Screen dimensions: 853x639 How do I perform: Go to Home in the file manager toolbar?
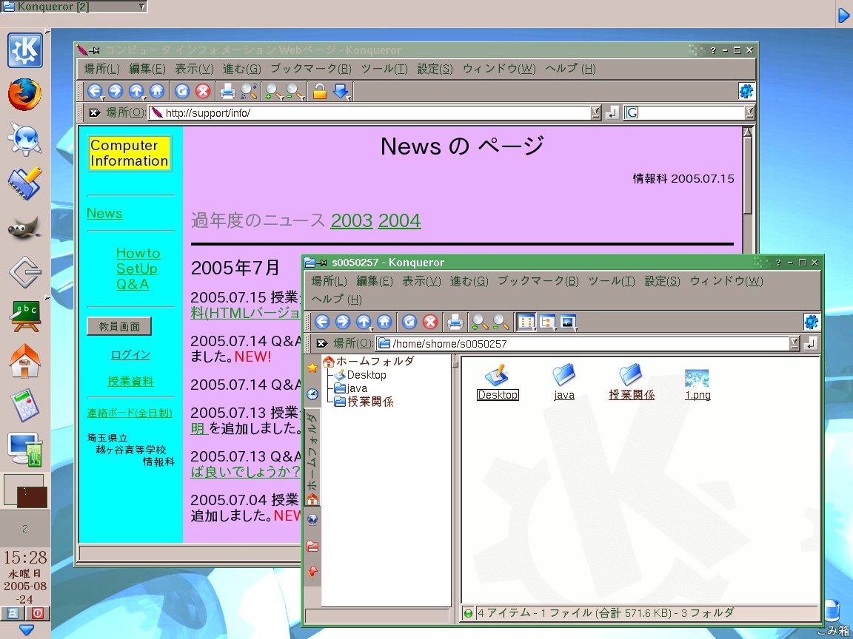pos(384,322)
